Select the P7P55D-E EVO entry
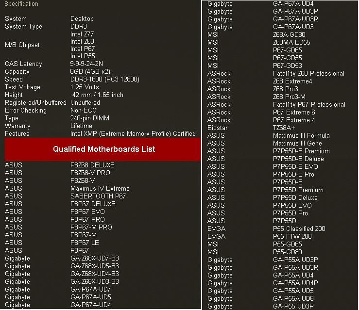The width and height of the screenshot is (359, 310). 295,167
